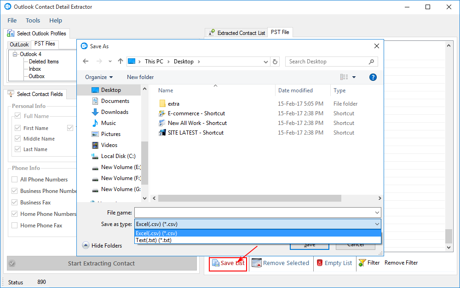The image size is (460, 288).
Task: Click New folder button
Action: coord(140,77)
